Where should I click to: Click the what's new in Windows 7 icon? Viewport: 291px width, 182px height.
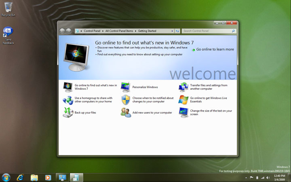coord(68,87)
